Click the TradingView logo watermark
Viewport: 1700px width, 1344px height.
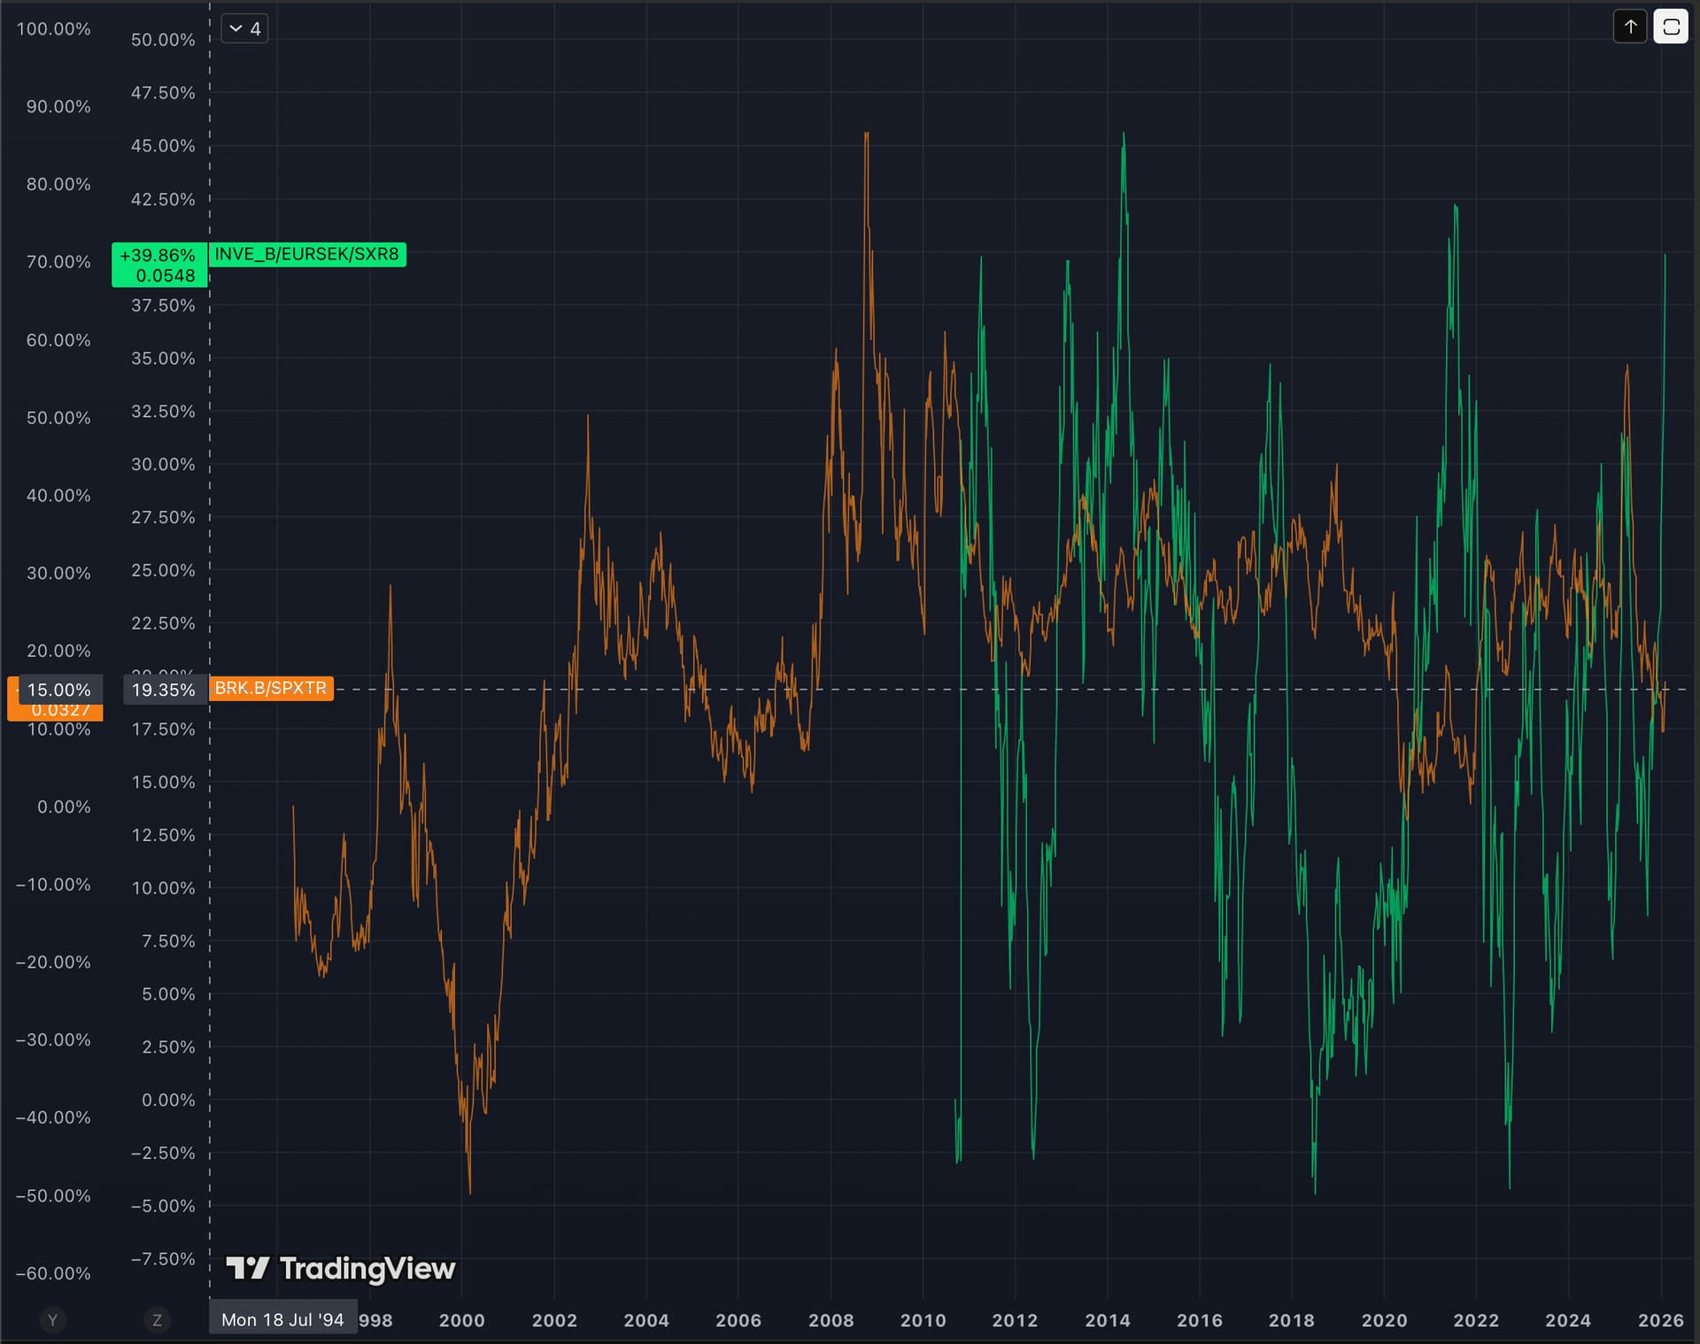(x=341, y=1269)
